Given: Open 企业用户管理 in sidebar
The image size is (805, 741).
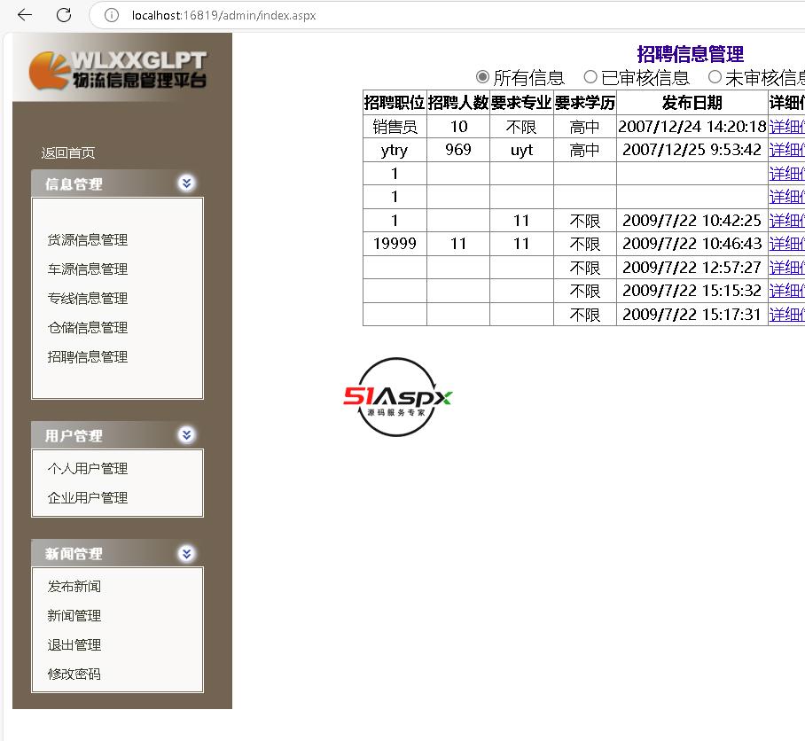Looking at the screenshot, I should click(87, 498).
